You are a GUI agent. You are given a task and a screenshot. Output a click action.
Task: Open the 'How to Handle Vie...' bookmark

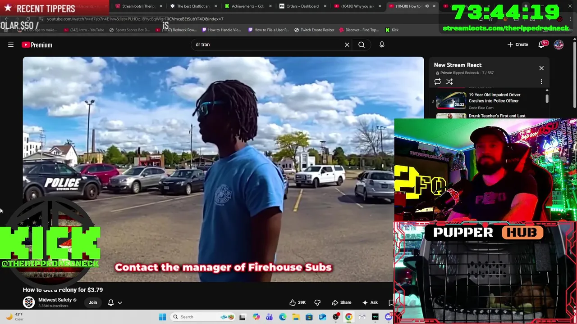(x=221, y=30)
